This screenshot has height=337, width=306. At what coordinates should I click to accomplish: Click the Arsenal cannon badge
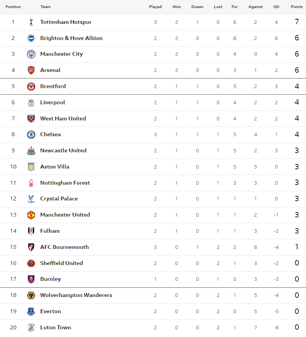[x=31, y=70]
